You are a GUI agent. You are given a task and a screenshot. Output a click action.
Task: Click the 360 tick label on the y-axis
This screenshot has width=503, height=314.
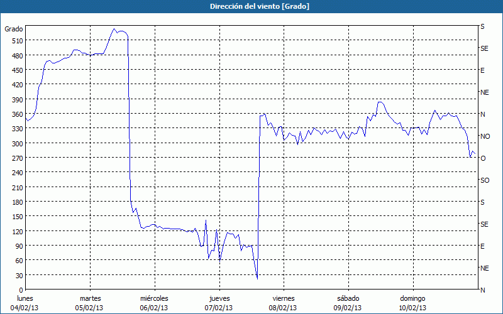16,114
